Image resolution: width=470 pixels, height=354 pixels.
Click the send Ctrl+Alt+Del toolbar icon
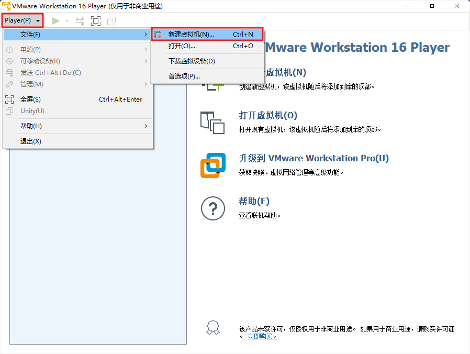80,21
